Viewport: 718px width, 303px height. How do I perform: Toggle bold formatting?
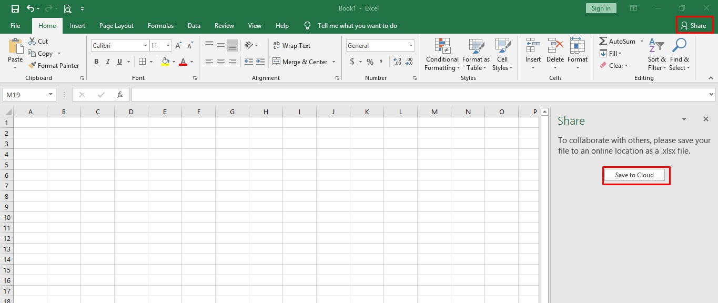[x=96, y=62]
